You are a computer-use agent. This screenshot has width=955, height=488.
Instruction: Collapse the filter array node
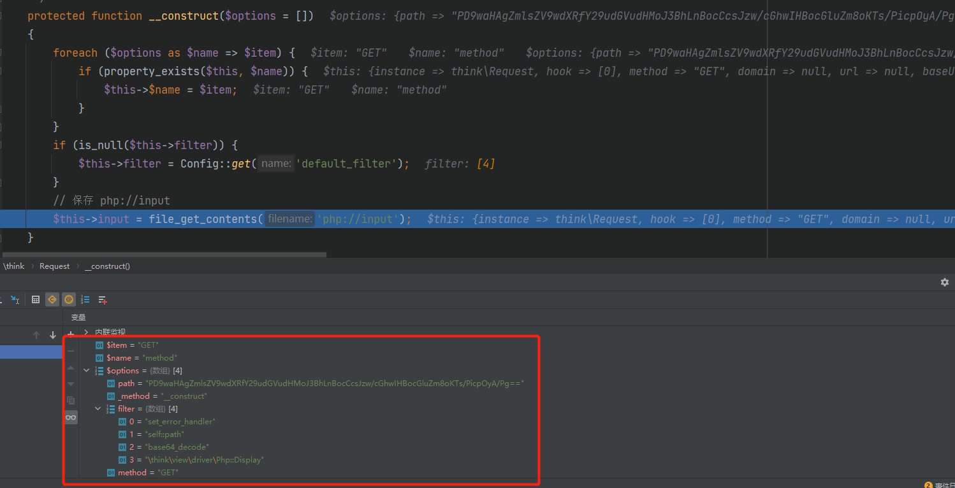tap(98, 409)
